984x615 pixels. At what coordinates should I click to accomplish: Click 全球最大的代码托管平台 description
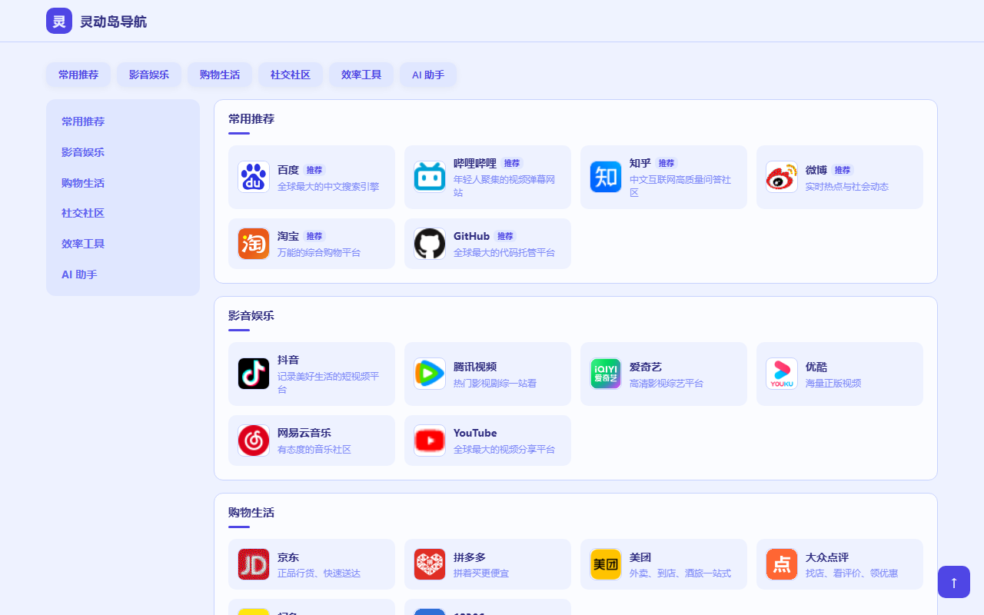504,252
